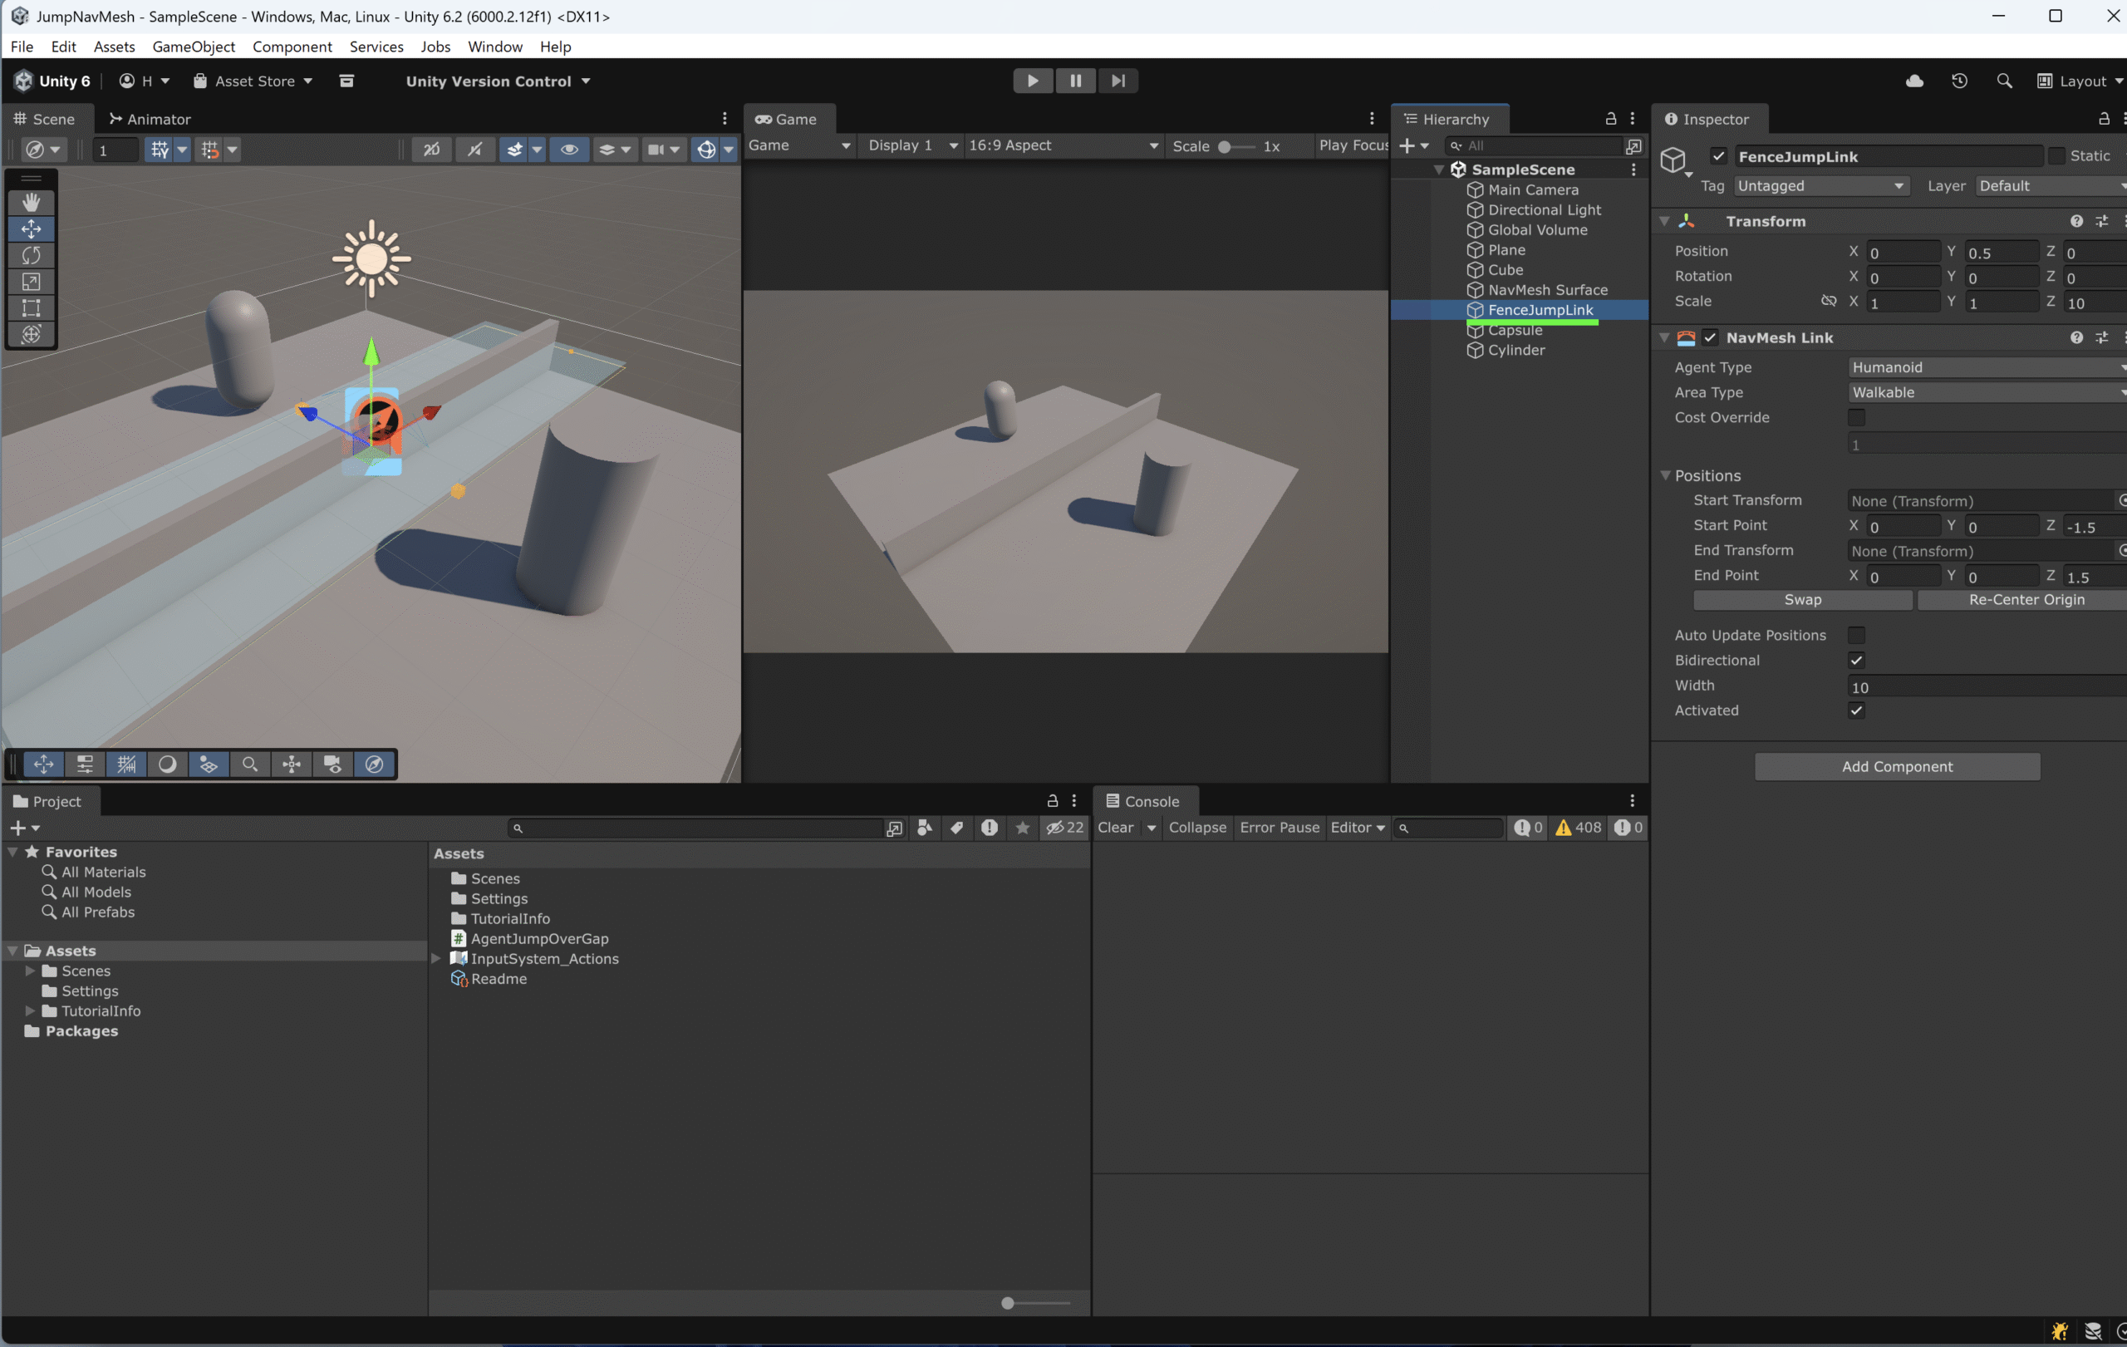This screenshot has height=1347, width=2127.
Task: Select the Scale tool
Action: tap(31, 282)
